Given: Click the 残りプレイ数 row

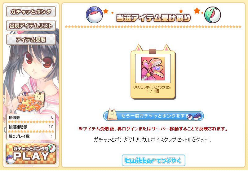Looking at the screenshot, I should (31, 136).
